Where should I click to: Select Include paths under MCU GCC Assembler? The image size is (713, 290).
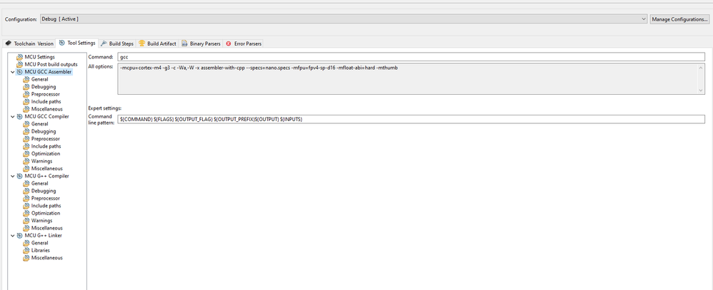pyautogui.click(x=46, y=102)
